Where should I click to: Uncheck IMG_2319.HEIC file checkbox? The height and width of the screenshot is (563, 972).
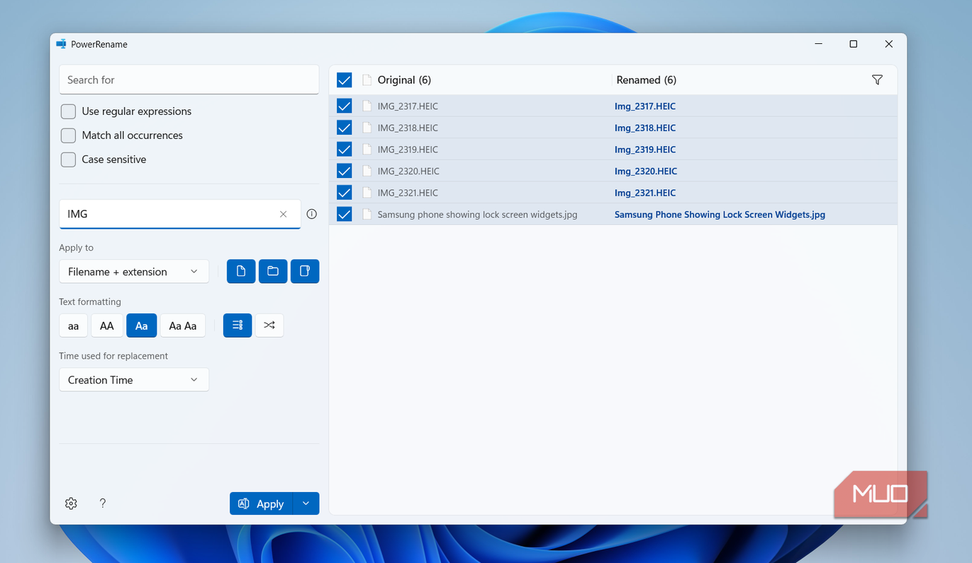345,150
